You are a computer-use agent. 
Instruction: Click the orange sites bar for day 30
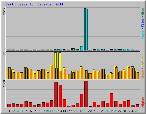tap(133, 74)
